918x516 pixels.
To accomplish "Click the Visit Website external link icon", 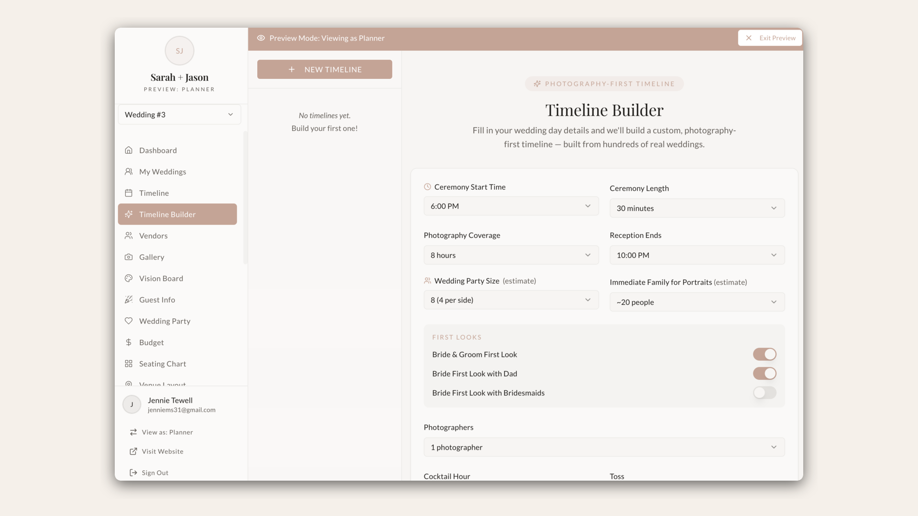I will pyautogui.click(x=133, y=451).
